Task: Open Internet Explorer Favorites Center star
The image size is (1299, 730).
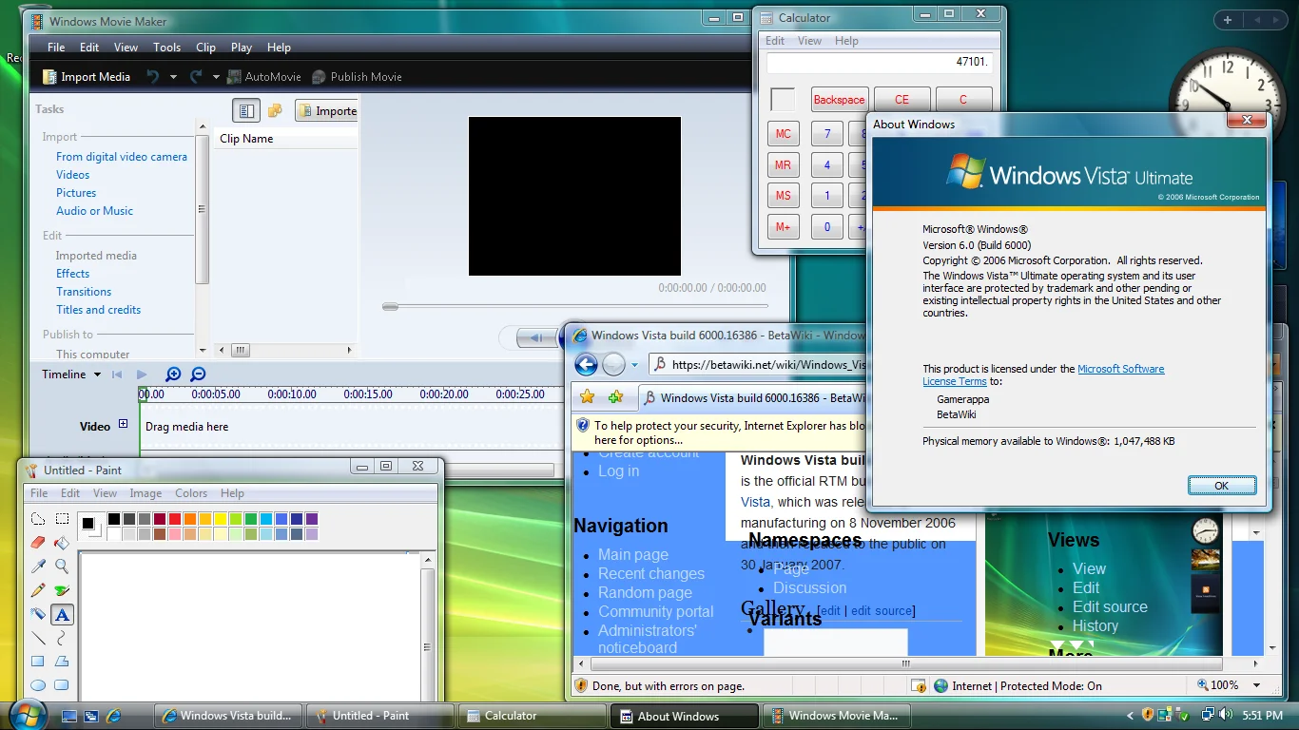Action: (x=588, y=397)
